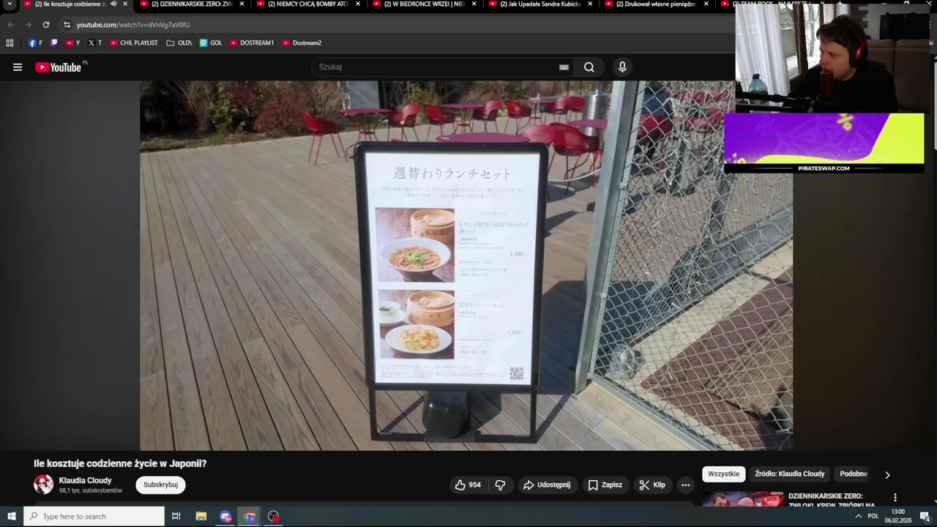Open the on-screen keyboard icon in search box
Viewport: 937px width, 527px height.
point(564,67)
